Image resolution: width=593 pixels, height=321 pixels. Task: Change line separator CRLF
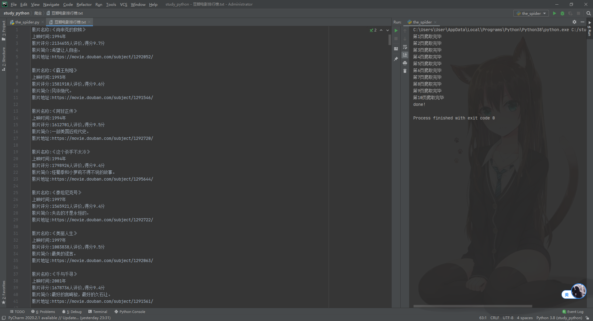[494, 318]
